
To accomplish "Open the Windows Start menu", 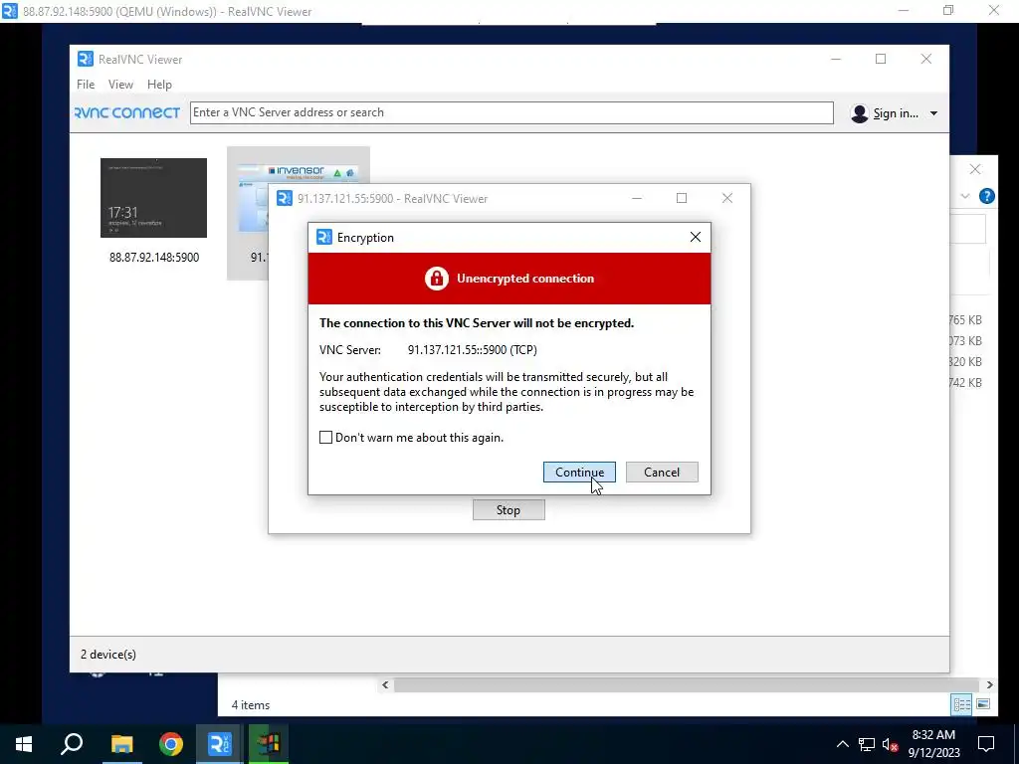I will point(24,744).
